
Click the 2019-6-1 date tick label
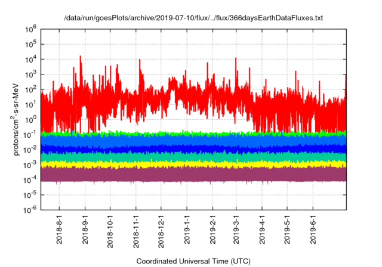313,229
